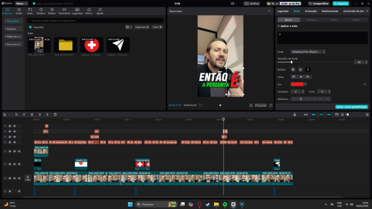The image size is (372, 209).
Task: Open the Menu dropdown at top left
Action: (x=21, y=3)
